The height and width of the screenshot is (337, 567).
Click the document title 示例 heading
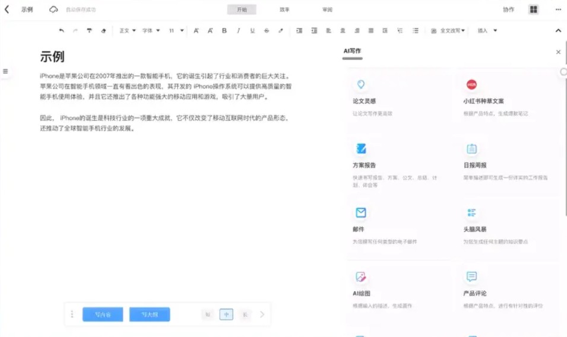pyautogui.click(x=52, y=57)
